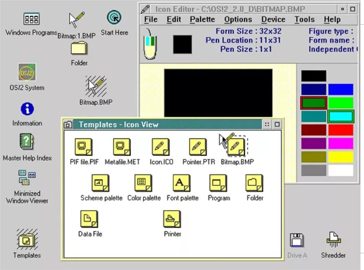Pick the bright red color swatch

point(341,130)
